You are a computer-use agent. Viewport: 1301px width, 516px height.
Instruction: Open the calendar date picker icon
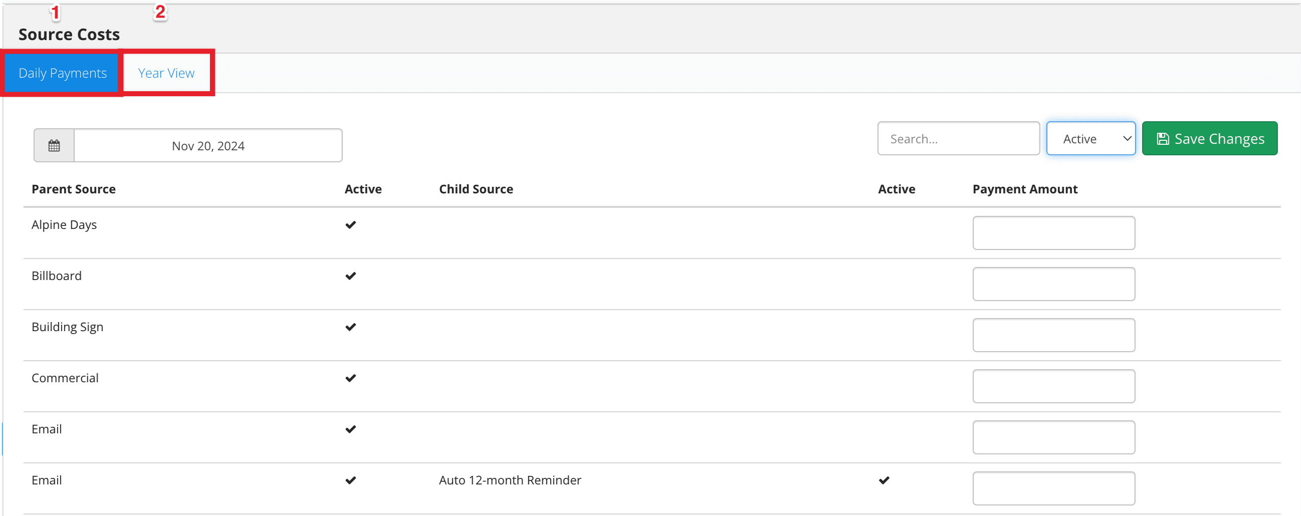(54, 146)
